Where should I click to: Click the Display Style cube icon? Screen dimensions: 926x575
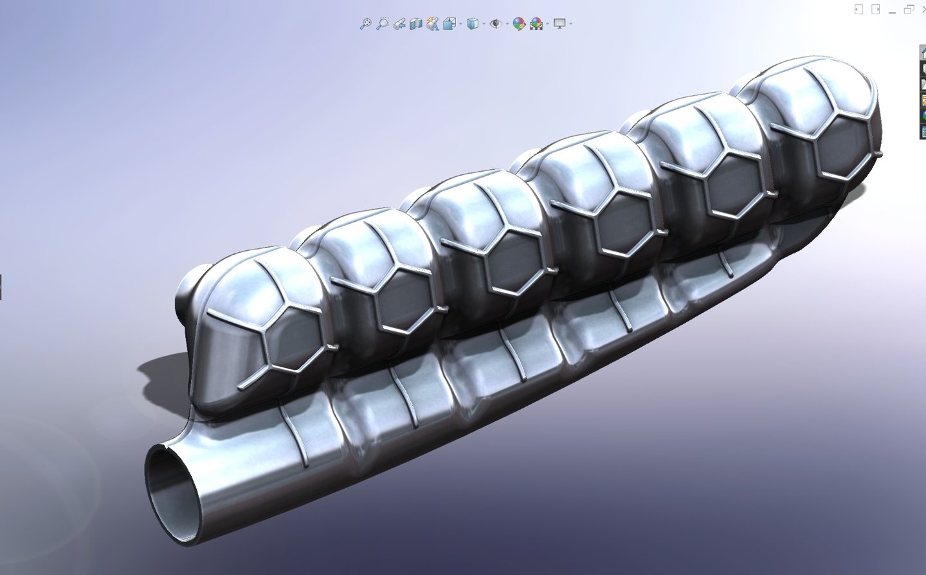click(473, 24)
